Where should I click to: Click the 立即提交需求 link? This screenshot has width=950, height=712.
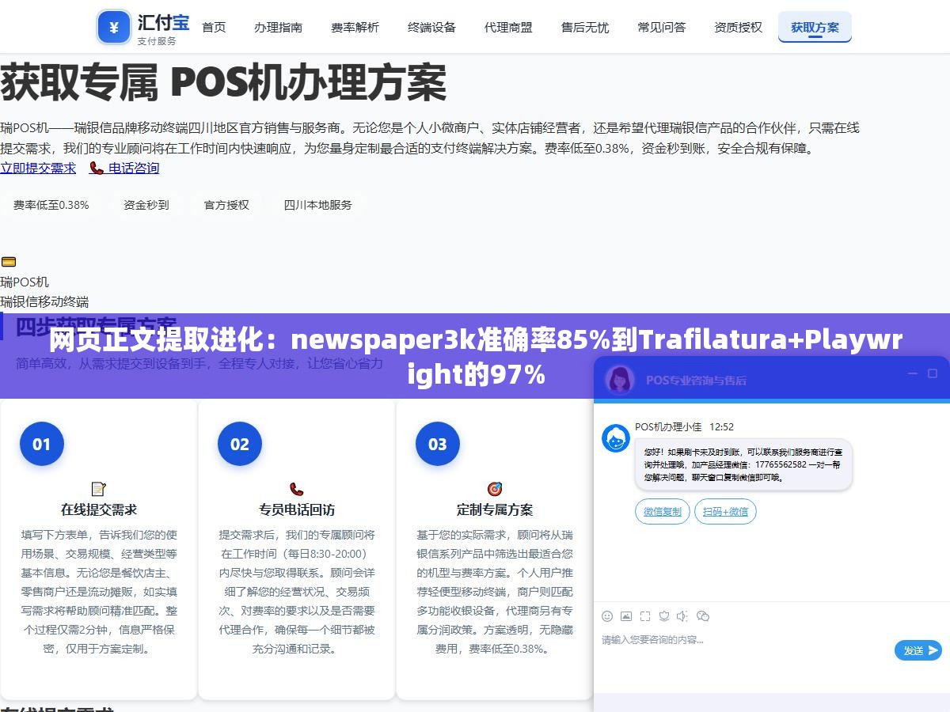38,168
